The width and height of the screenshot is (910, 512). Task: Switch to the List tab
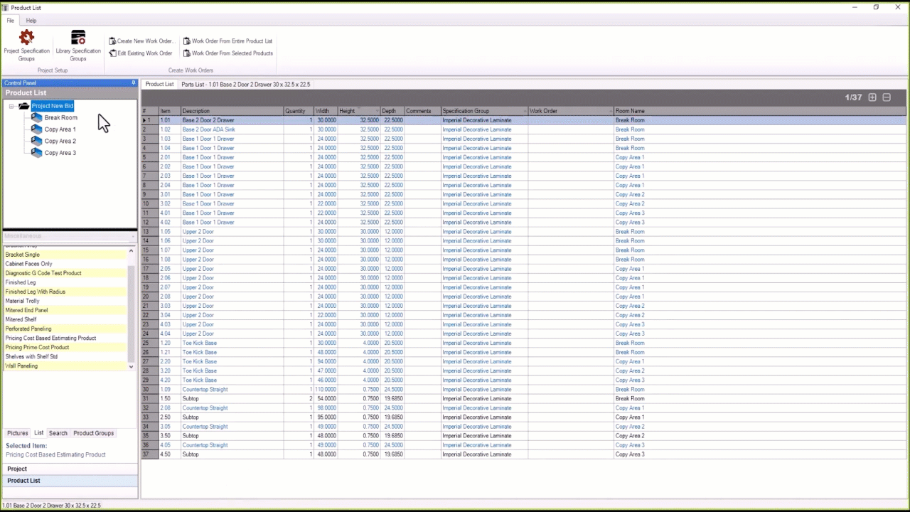click(39, 433)
